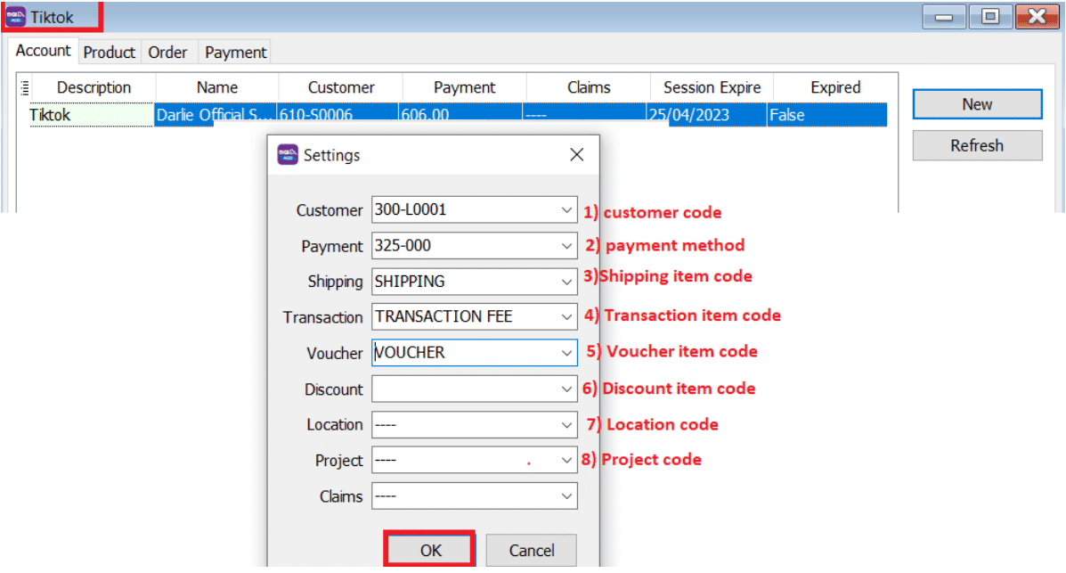Click Cancel in the Settings dialog
Viewport: 1066px width, 573px height.
(531, 551)
